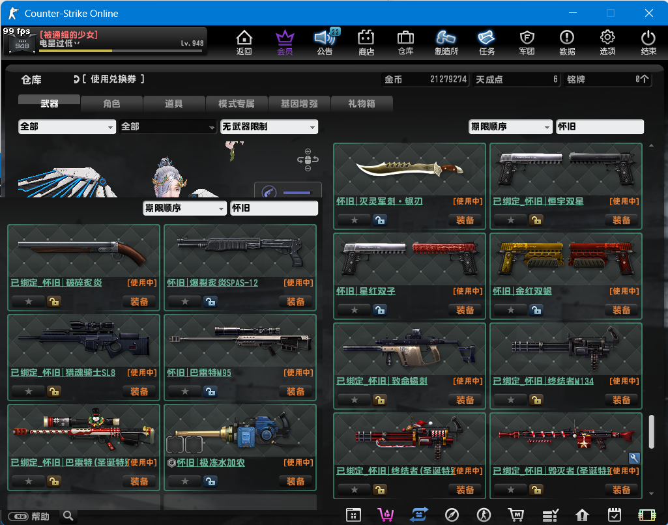This screenshot has height=525, width=668.
Task: Click the 金币 21279274 balance
Action: coord(425,79)
